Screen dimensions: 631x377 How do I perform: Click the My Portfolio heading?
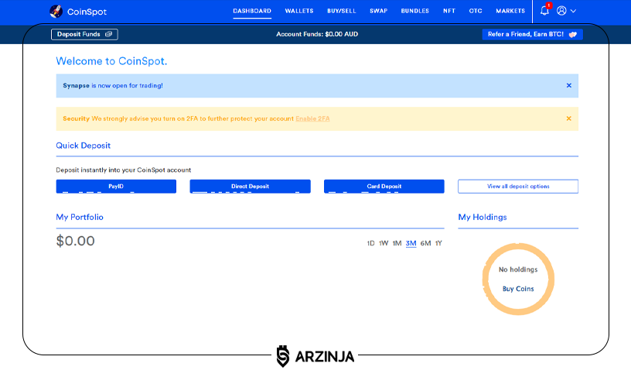[x=80, y=217]
